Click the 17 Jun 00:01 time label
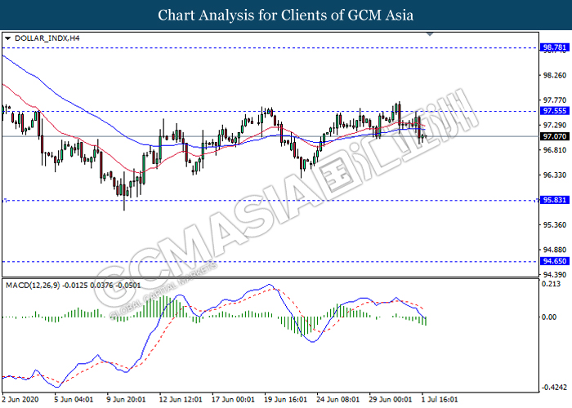572x408 pixels. [x=233, y=400]
